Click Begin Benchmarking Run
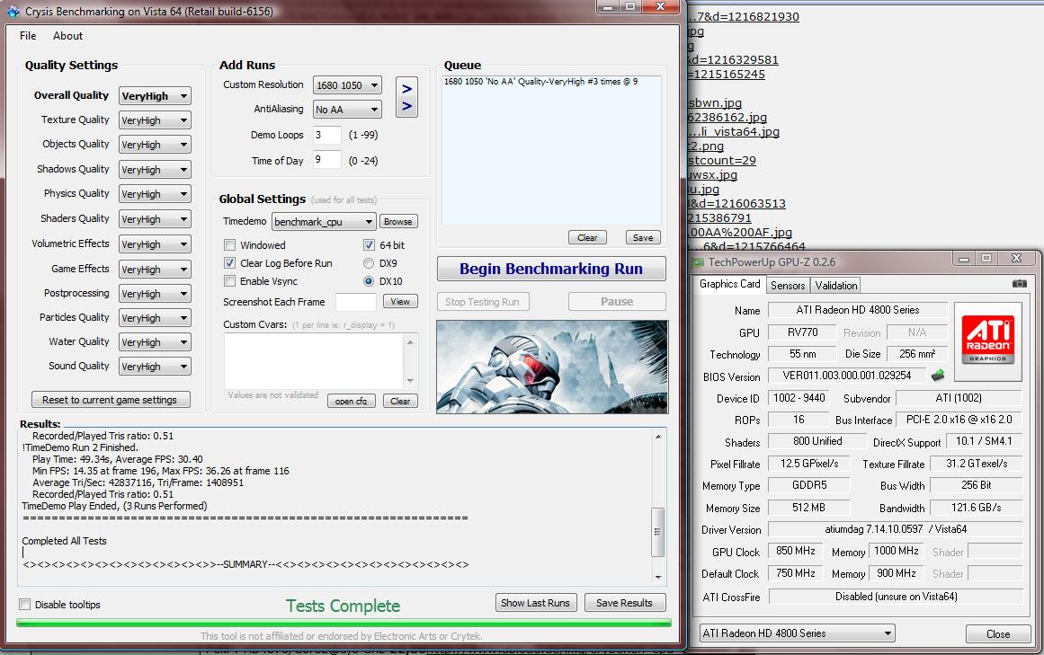The width and height of the screenshot is (1044, 655). [x=551, y=269]
